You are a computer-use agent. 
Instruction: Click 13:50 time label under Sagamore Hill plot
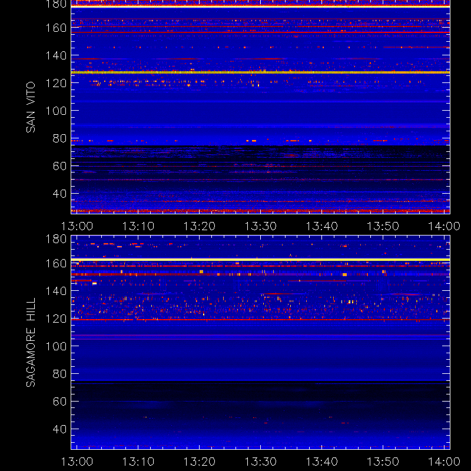tap(383, 462)
